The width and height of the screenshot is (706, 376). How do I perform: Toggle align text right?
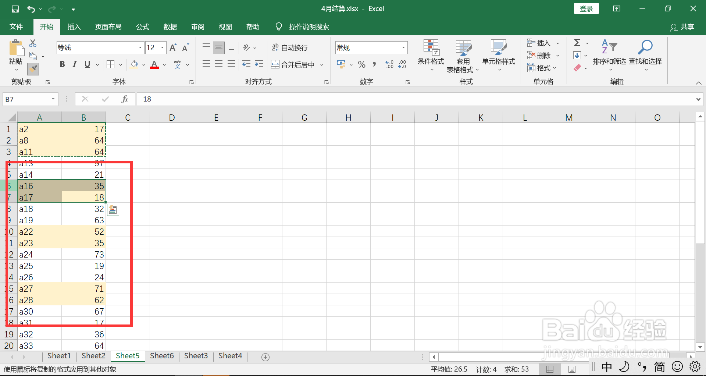pyautogui.click(x=231, y=64)
